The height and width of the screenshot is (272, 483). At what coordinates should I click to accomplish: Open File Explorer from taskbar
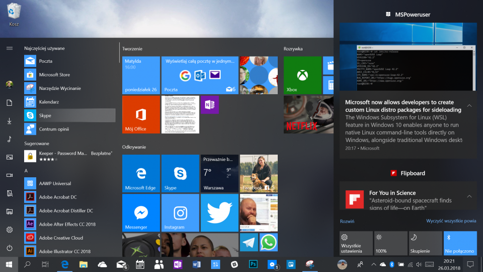click(83, 264)
